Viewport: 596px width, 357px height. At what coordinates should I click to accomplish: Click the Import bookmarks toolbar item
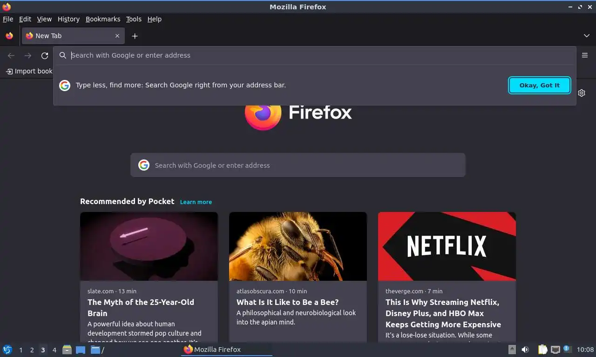click(29, 71)
